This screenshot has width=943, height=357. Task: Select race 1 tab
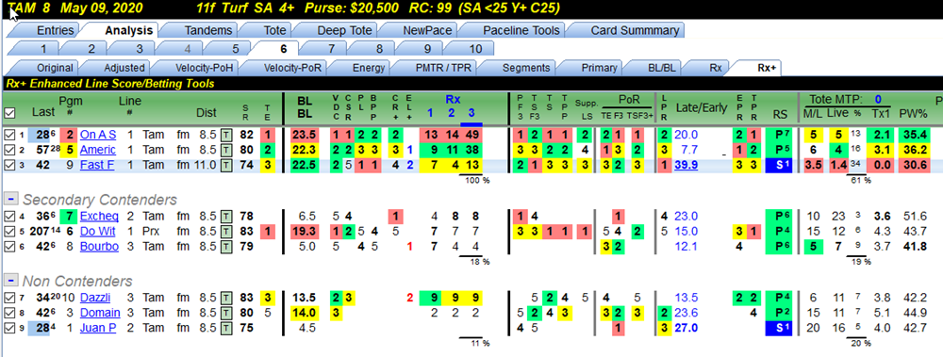(x=42, y=49)
